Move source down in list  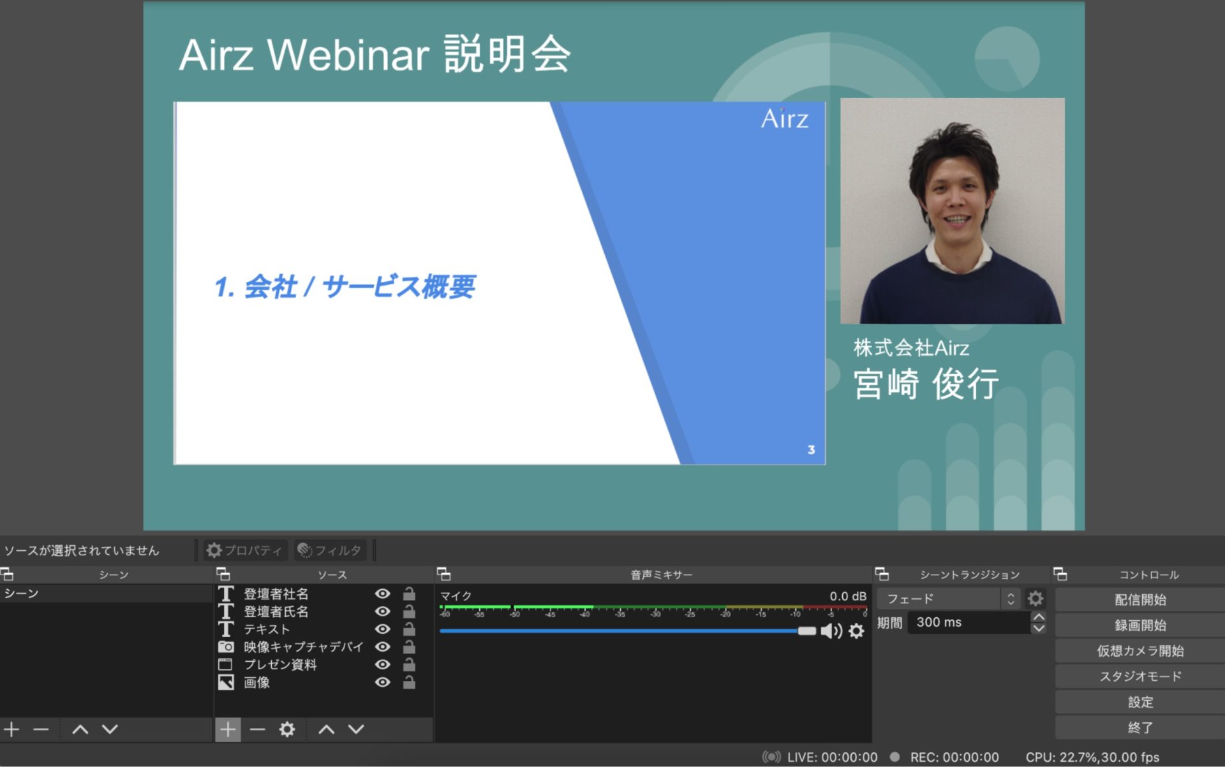(356, 729)
